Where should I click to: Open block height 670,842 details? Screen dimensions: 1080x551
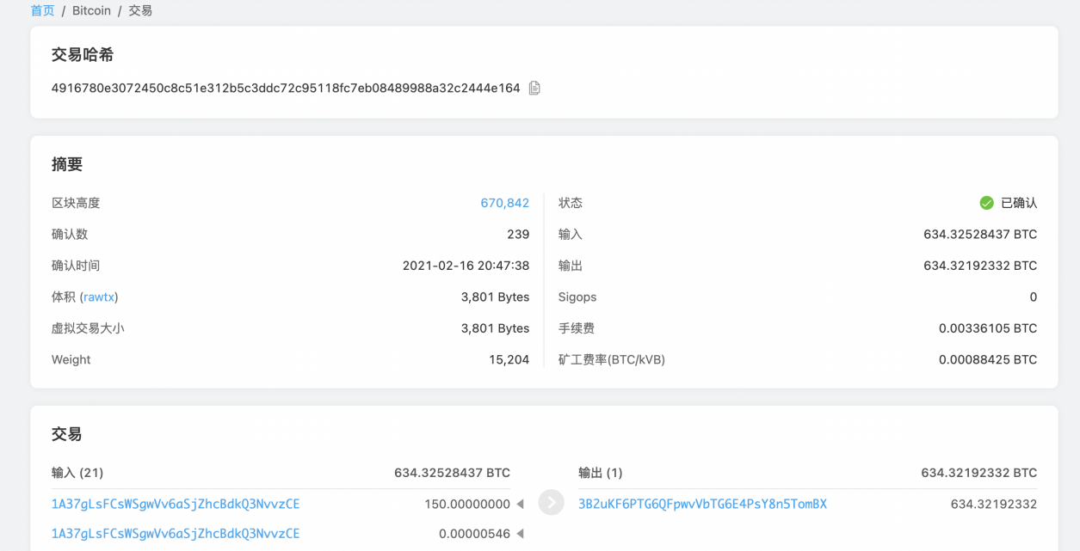click(505, 202)
